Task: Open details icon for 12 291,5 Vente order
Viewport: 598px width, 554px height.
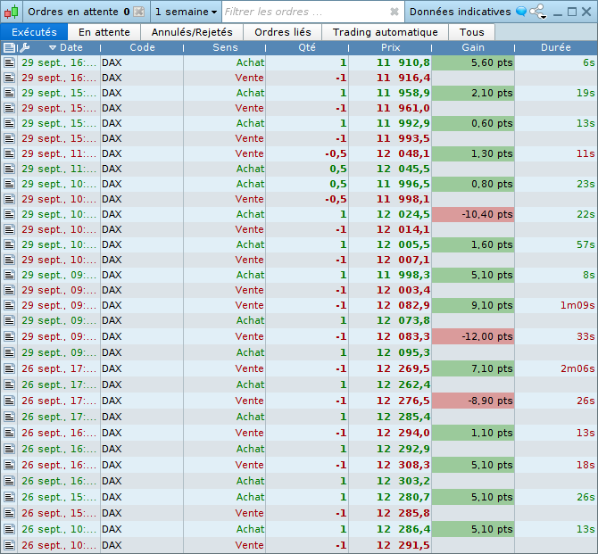Action: [x=9, y=545]
